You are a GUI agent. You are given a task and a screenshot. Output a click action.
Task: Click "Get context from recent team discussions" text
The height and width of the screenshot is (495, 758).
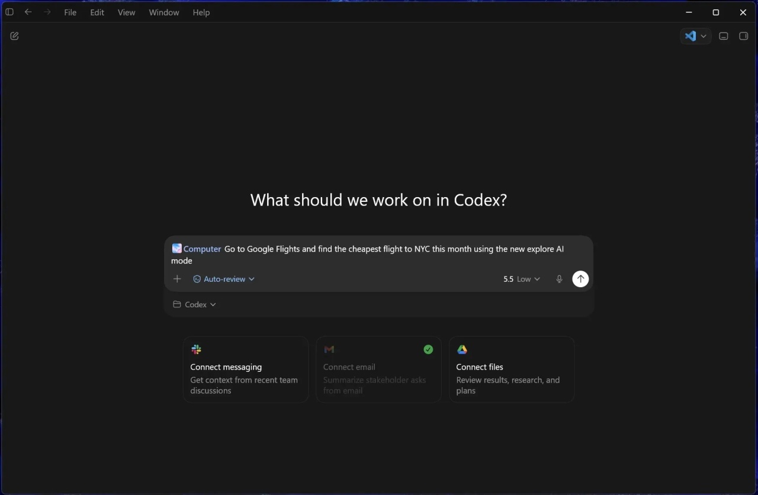244,385
